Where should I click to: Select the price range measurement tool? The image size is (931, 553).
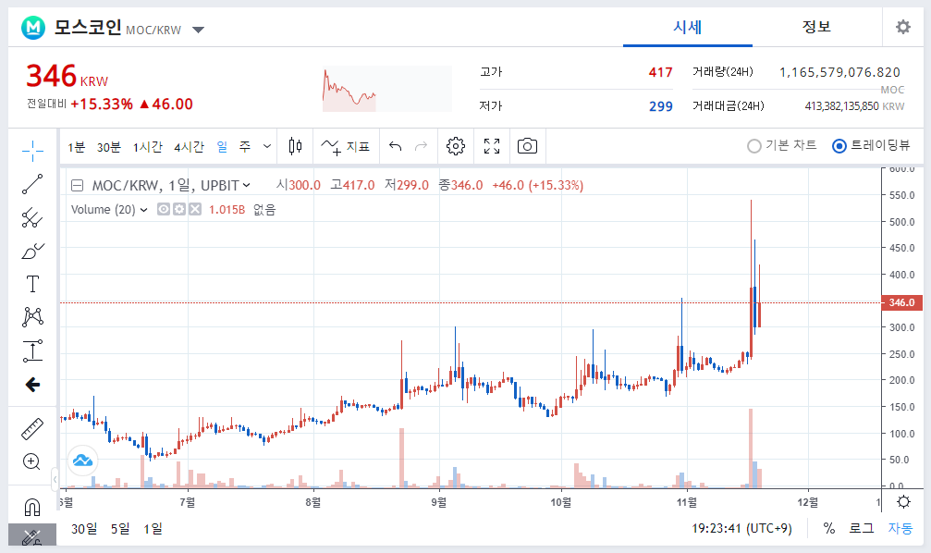click(x=32, y=351)
